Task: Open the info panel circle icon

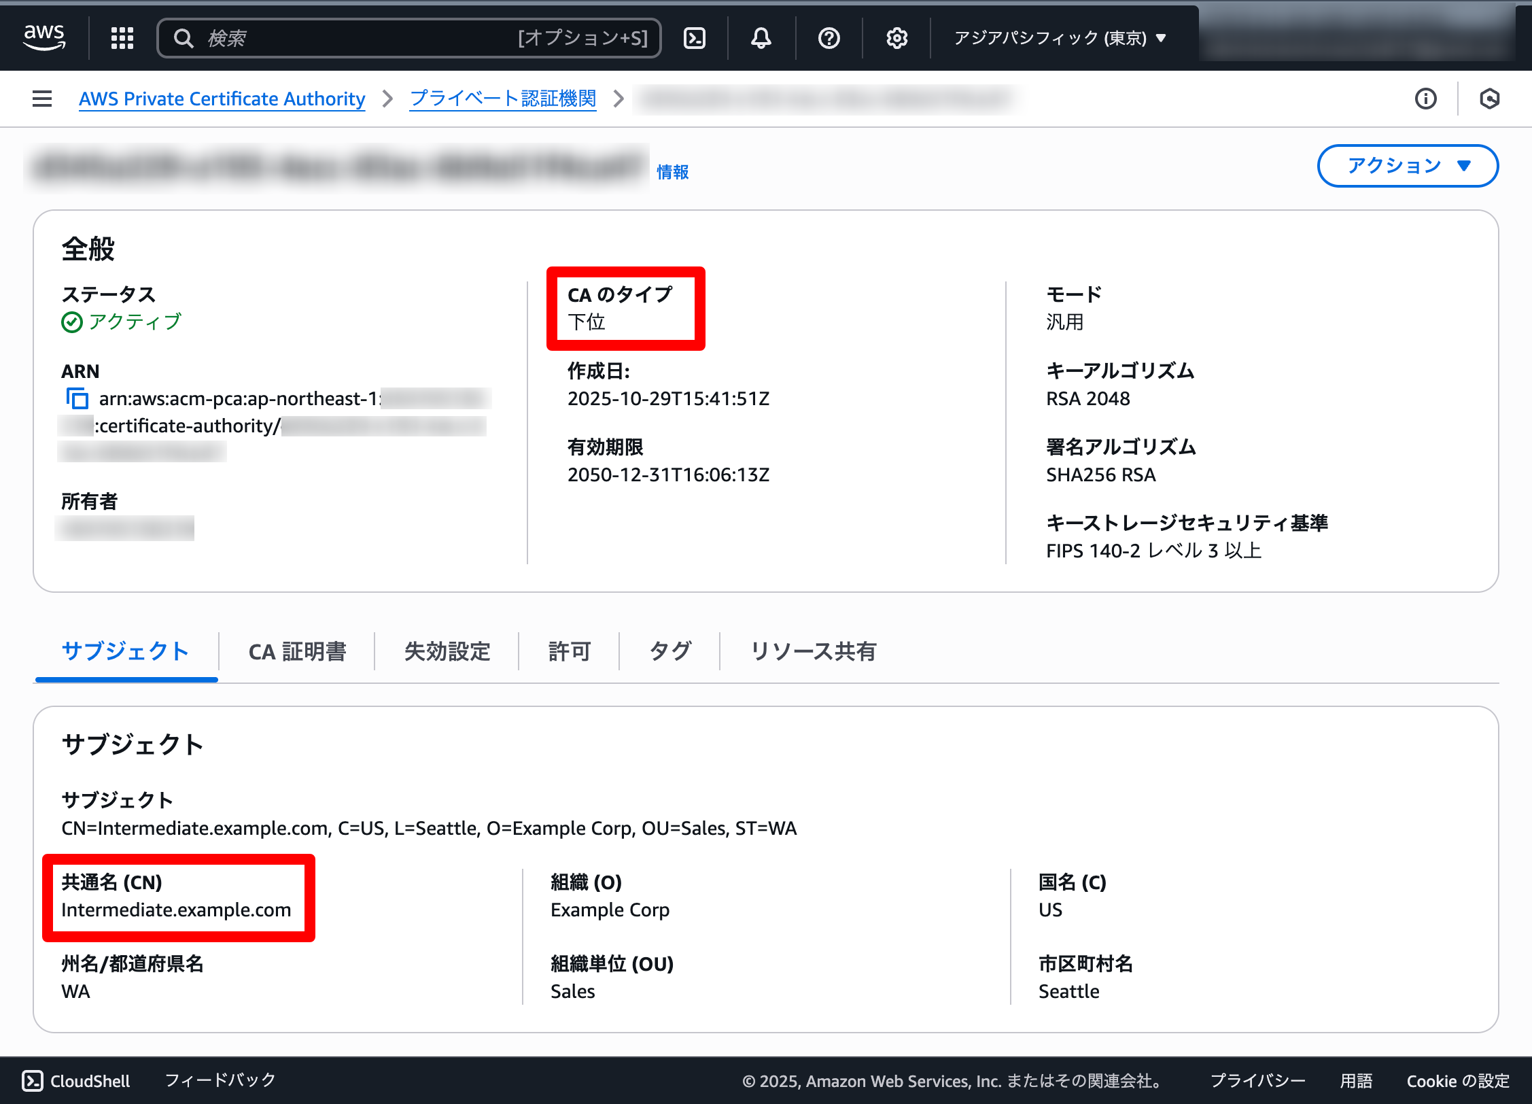Action: point(1425,99)
